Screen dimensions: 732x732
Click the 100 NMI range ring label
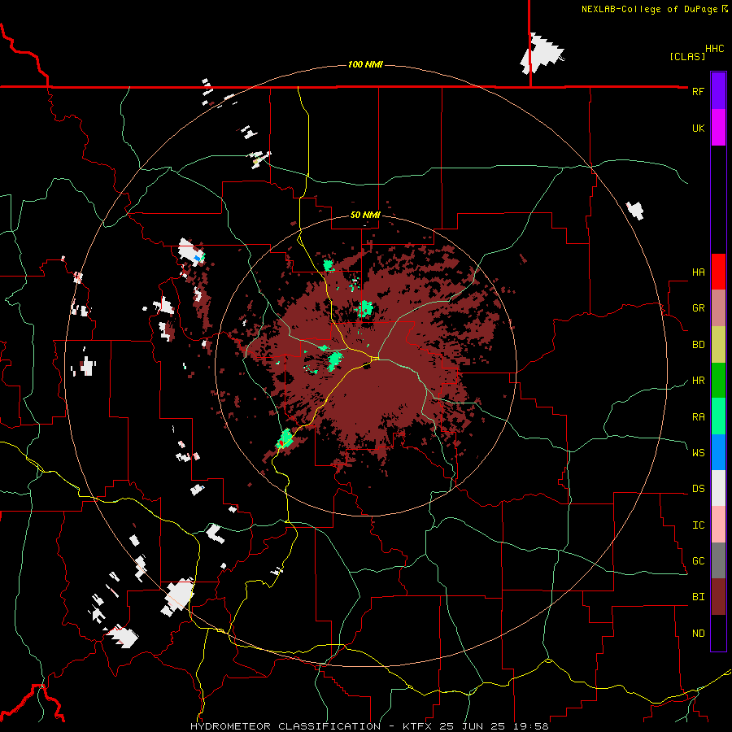coord(365,64)
